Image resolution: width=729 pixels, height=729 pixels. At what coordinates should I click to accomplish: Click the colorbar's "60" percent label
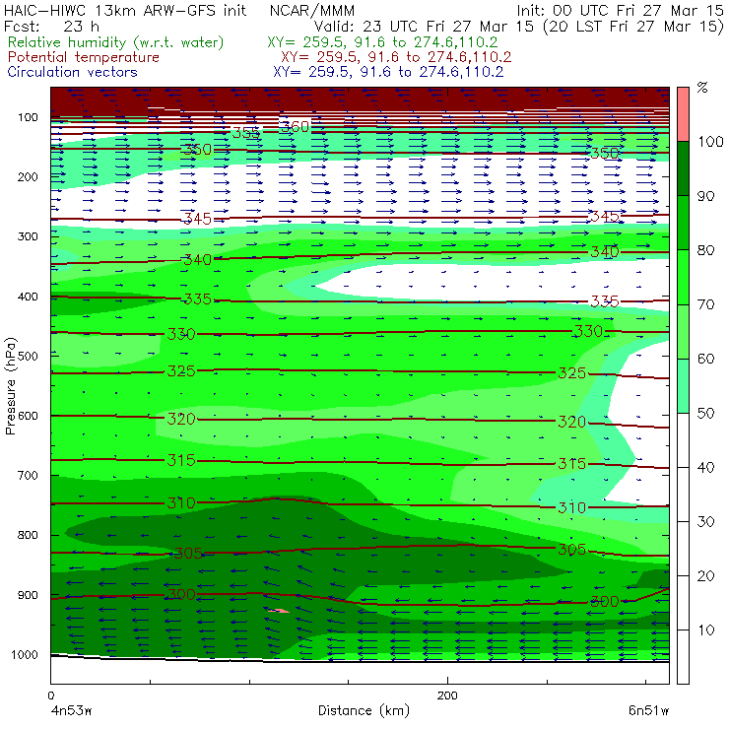(705, 359)
